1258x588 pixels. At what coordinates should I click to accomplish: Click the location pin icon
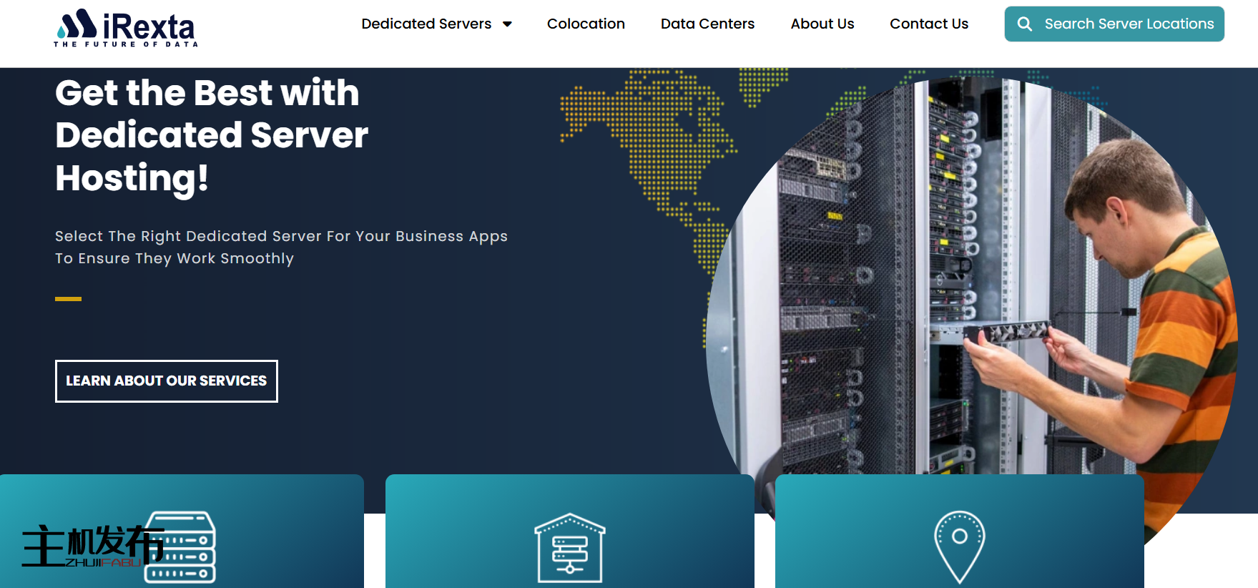pyautogui.click(x=959, y=547)
